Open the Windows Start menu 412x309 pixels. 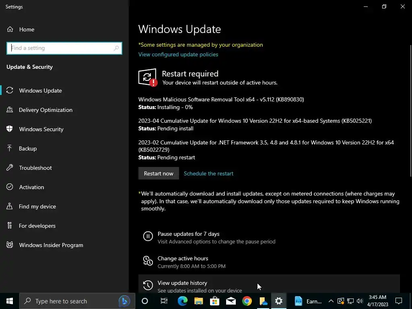point(10,301)
